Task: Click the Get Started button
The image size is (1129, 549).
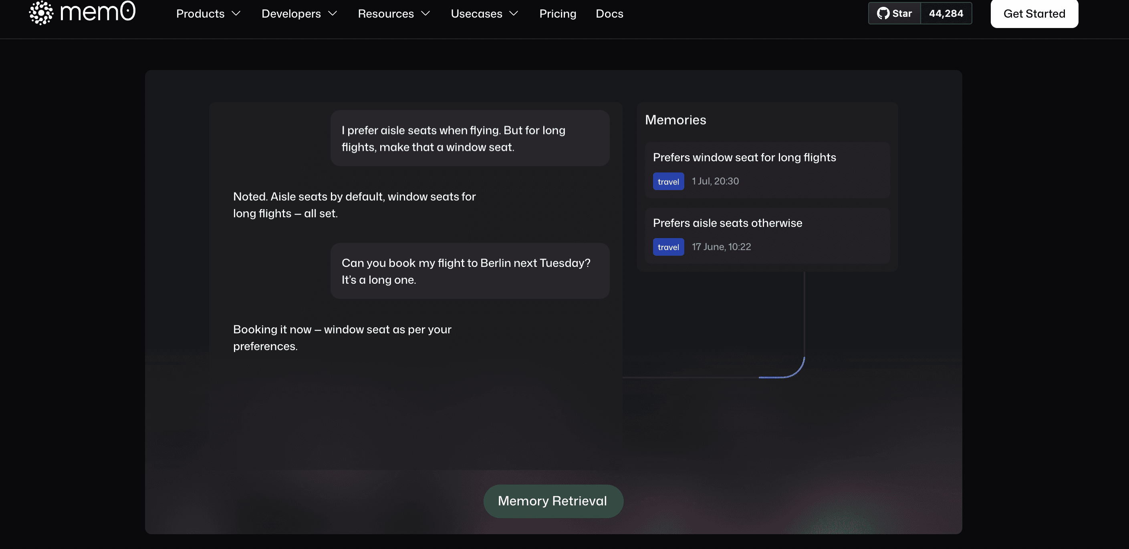Action: tap(1034, 14)
